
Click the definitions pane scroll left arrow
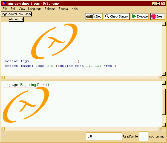[x=3, y=77]
